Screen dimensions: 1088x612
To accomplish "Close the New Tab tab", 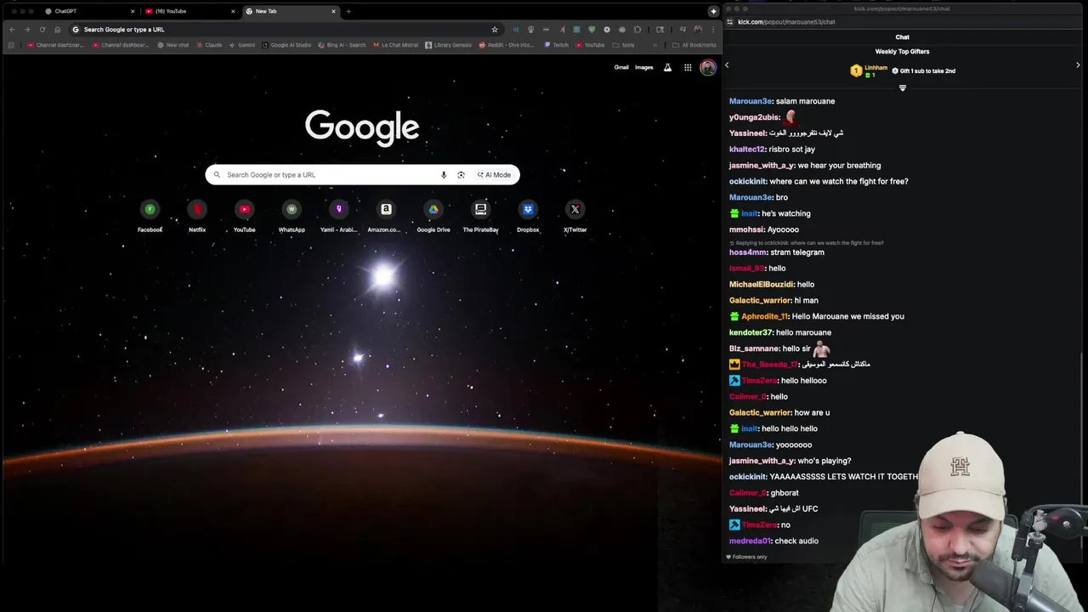I will 333,11.
